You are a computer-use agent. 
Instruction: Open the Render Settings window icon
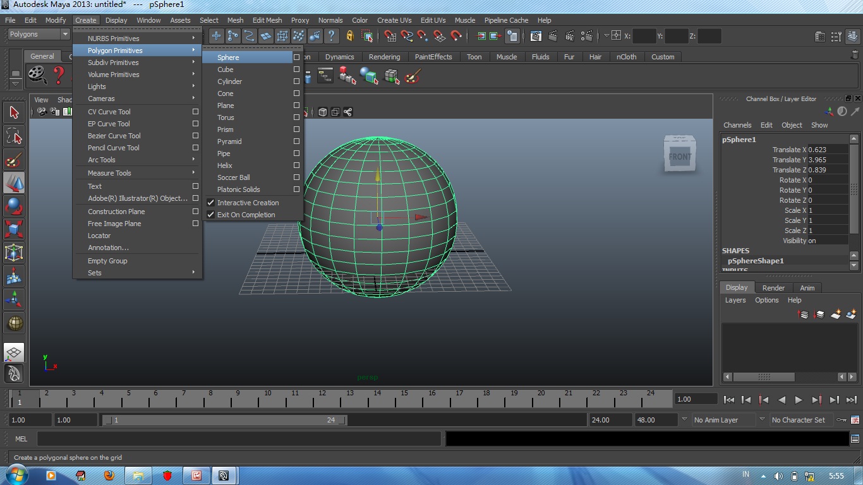pos(586,36)
